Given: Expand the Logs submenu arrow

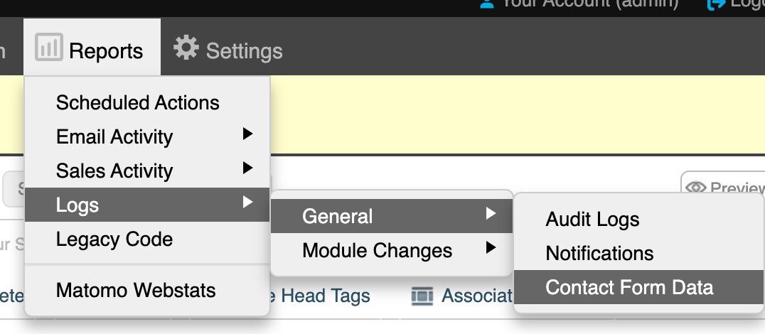Looking at the screenshot, I should tap(248, 202).
